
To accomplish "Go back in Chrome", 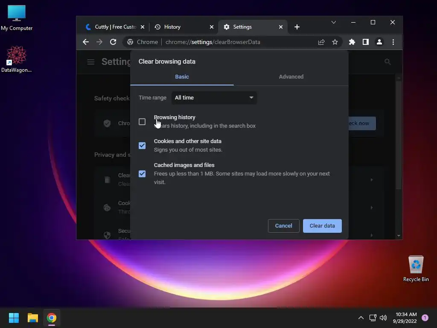I will click(x=86, y=42).
